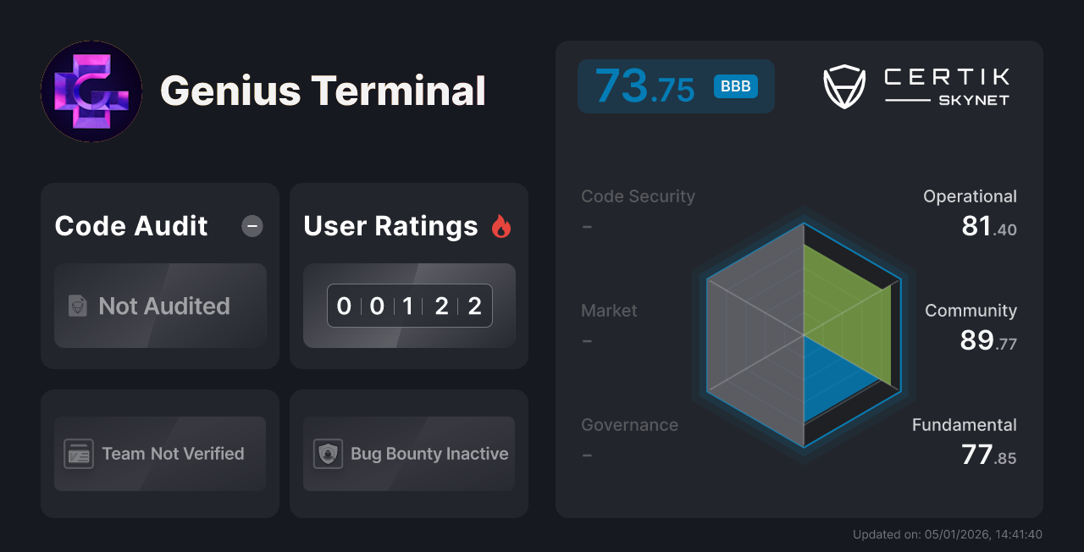Collapse the Code Audit section
1084x552 pixels.
[x=252, y=225]
